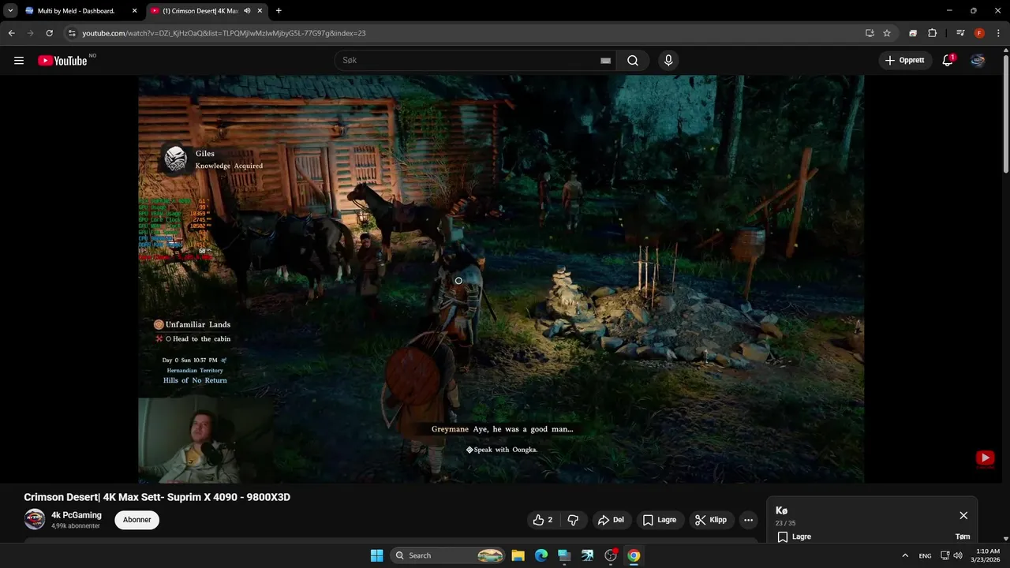
Task: Open Chrome from the taskbar
Action: (634, 555)
